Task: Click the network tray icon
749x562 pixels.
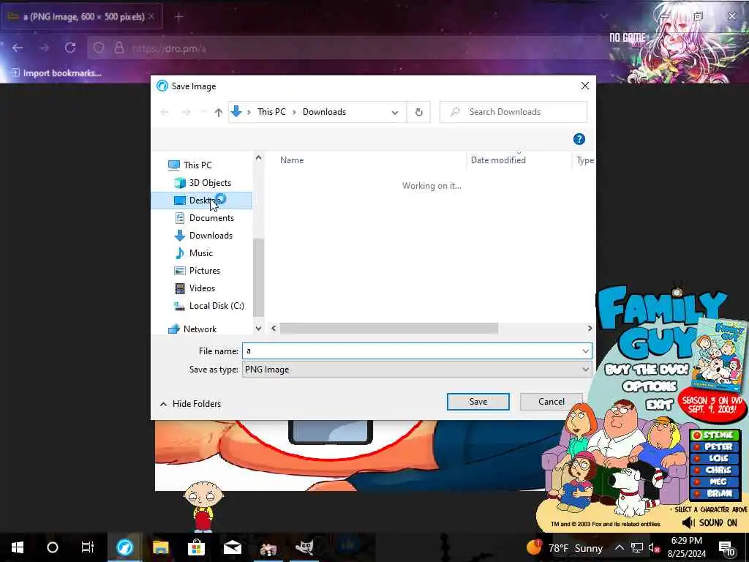Action: coord(637,547)
